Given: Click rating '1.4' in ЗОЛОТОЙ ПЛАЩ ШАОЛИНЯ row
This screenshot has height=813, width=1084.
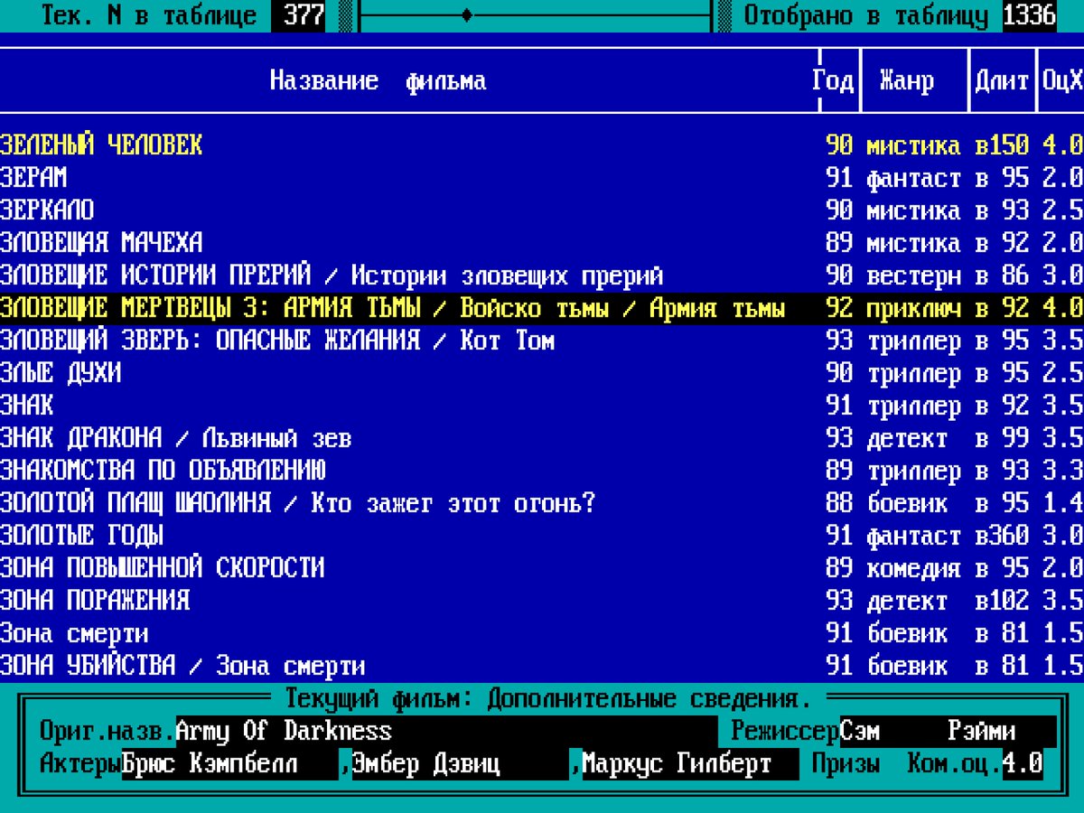Looking at the screenshot, I should pos(1063,503).
